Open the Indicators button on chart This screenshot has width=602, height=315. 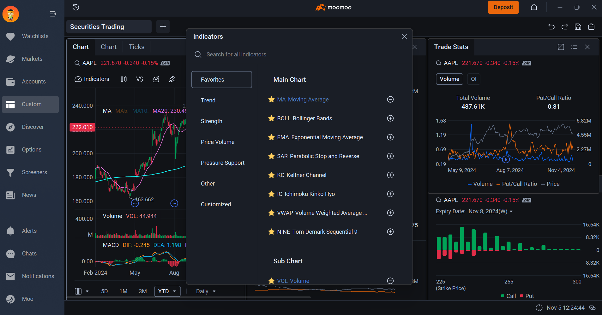[92, 79]
